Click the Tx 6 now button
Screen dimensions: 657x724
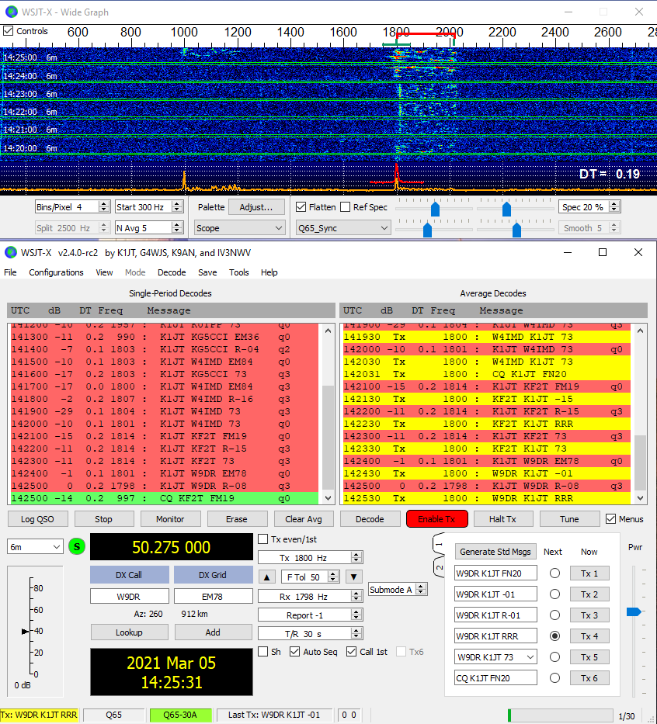(589, 677)
